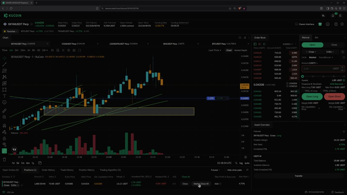Image resolution: width=347 pixels, height=195 pixels.
Task: Switch to Bot trading tab
Action: pyautogui.click(x=316, y=38)
